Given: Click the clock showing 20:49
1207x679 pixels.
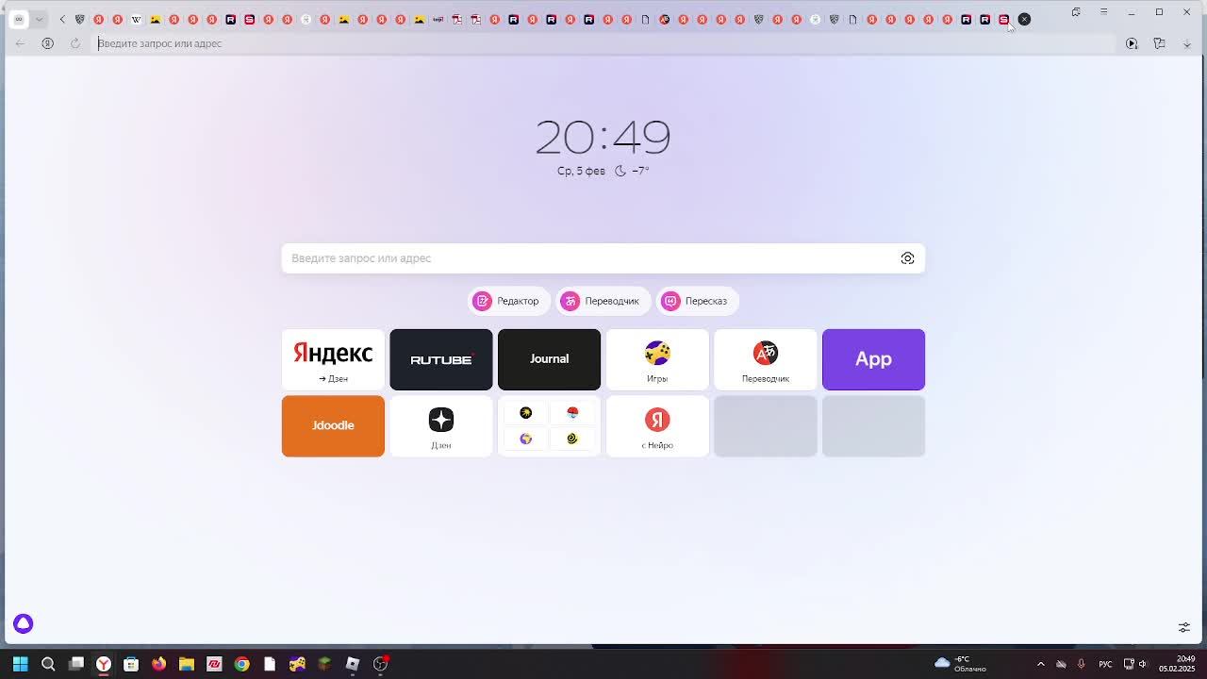Looking at the screenshot, I should [603, 138].
